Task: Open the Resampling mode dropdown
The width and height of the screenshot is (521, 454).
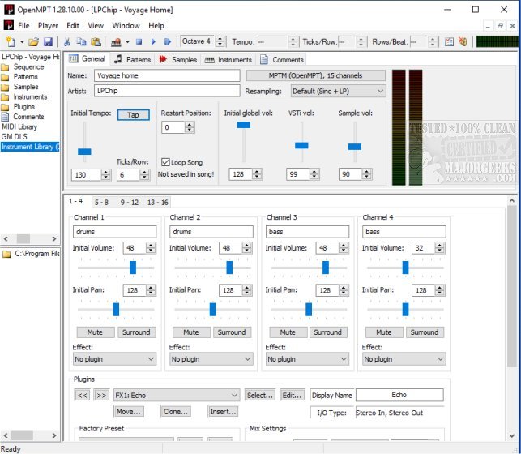Action: (x=338, y=92)
